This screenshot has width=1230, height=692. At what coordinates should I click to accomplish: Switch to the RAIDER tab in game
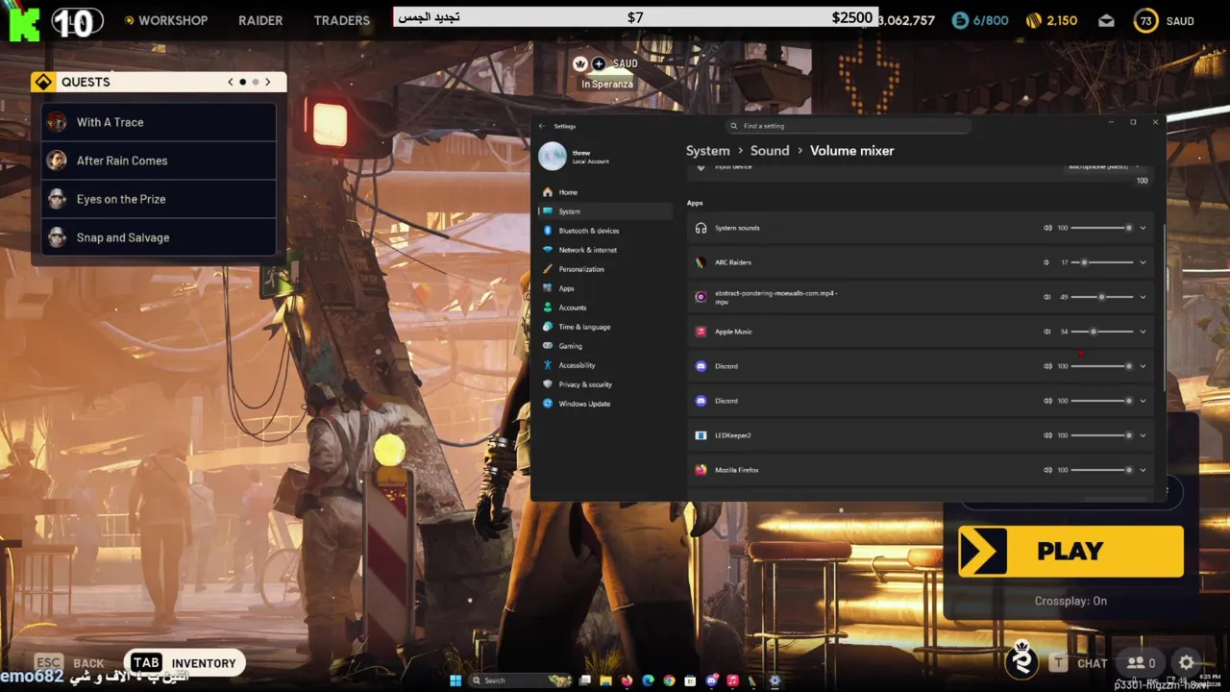tap(260, 20)
